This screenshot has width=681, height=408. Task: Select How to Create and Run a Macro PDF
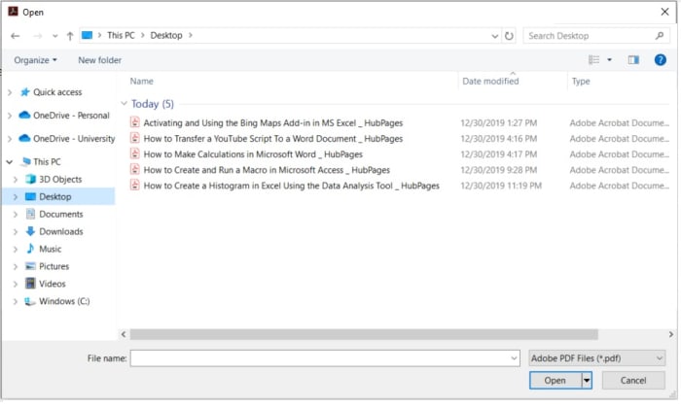click(x=267, y=170)
